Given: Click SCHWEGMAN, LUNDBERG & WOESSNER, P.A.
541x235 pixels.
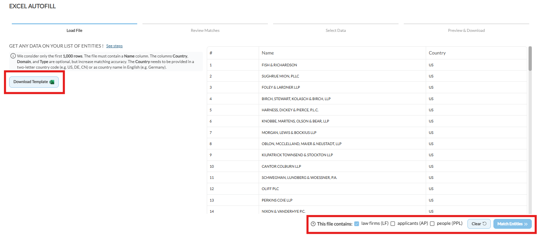Looking at the screenshot, I should point(299,178).
